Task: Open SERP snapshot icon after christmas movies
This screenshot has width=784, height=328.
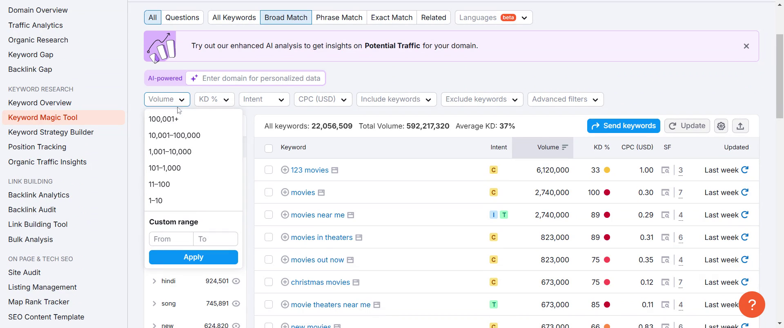Action: point(356,282)
